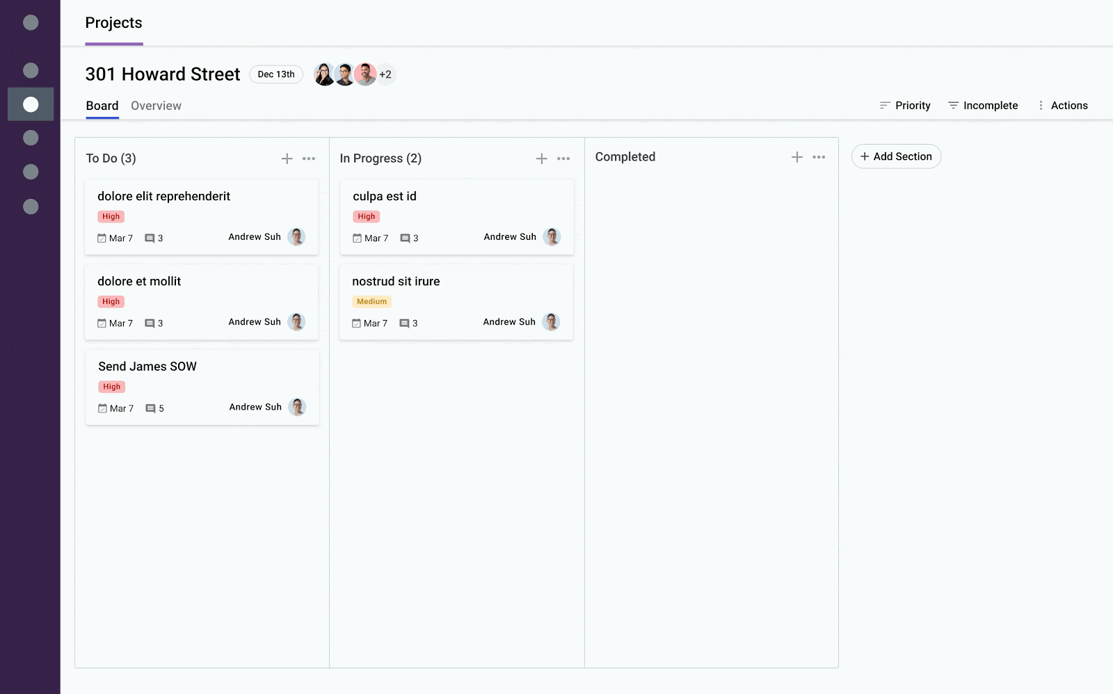Click the first member avatar in header

click(324, 74)
